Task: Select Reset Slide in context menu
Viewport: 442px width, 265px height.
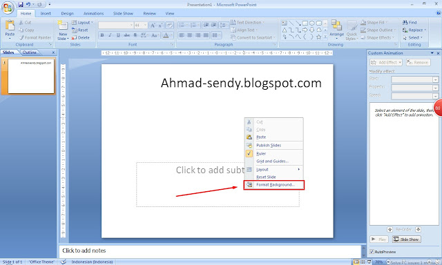Action: point(273,177)
